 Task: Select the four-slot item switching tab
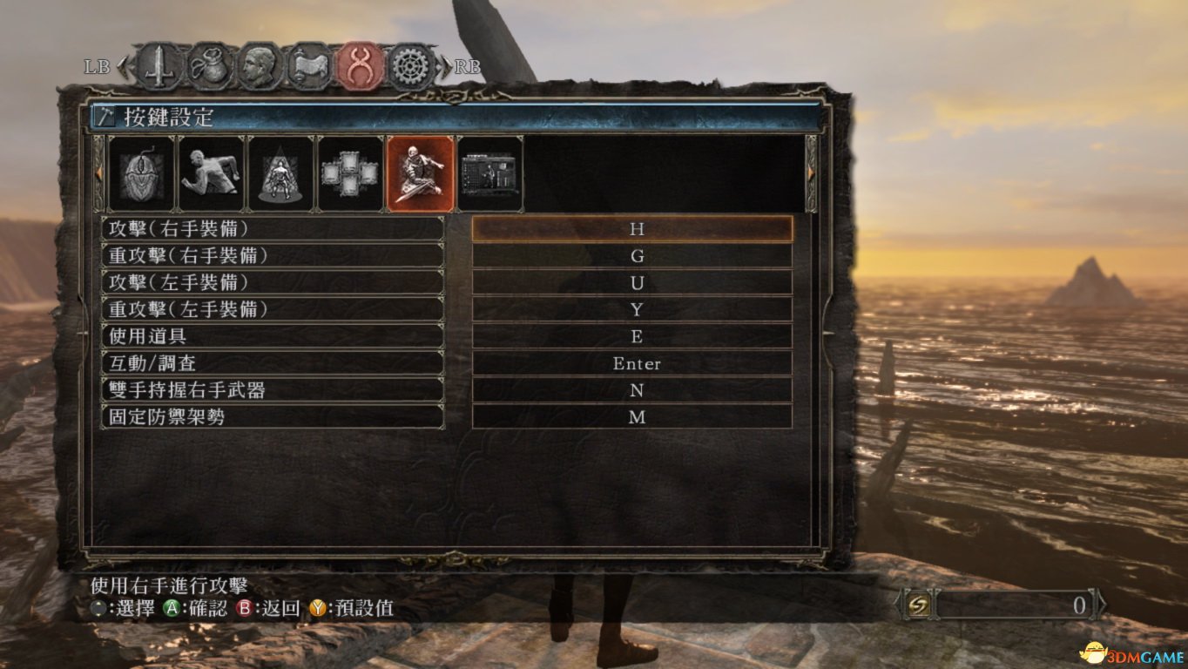click(x=350, y=173)
